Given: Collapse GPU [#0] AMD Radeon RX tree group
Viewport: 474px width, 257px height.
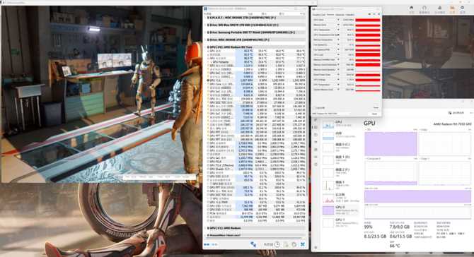Looking at the screenshot, I should point(208,47).
